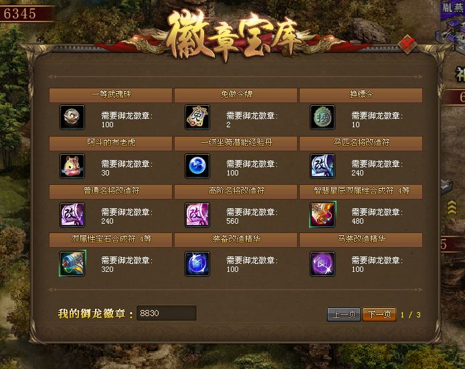This screenshot has width=465, height=369.
Task: Click the 免做令牌 token icon
Action: pyautogui.click(x=197, y=117)
